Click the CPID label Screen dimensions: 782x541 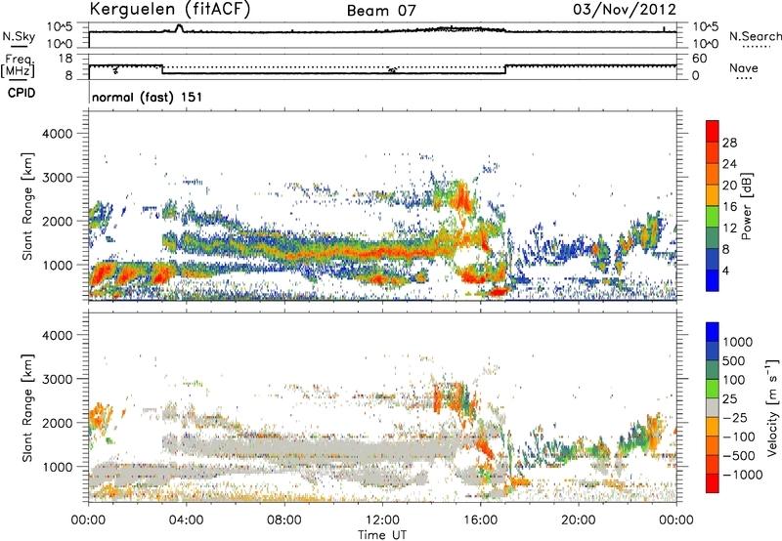click(x=22, y=93)
